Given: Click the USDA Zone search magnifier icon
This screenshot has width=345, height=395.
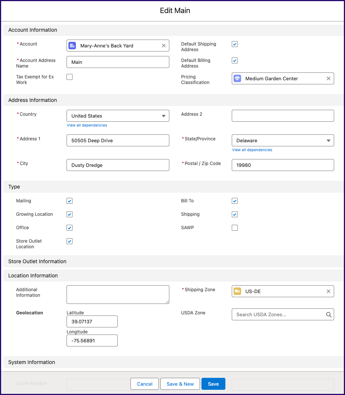Looking at the screenshot, I should point(329,314).
